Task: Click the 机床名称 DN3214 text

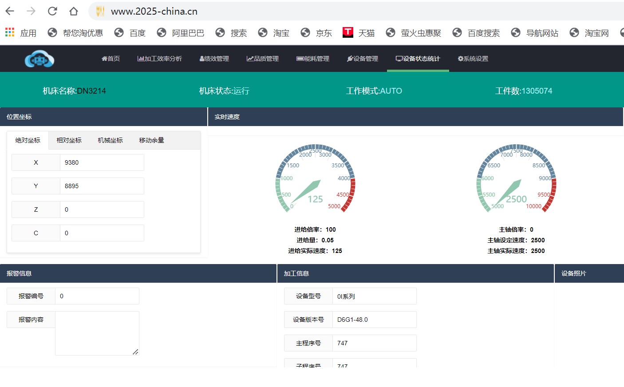Action: [74, 91]
